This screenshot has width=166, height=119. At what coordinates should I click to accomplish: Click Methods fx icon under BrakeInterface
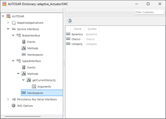pyautogui.click(x=24, y=48)
